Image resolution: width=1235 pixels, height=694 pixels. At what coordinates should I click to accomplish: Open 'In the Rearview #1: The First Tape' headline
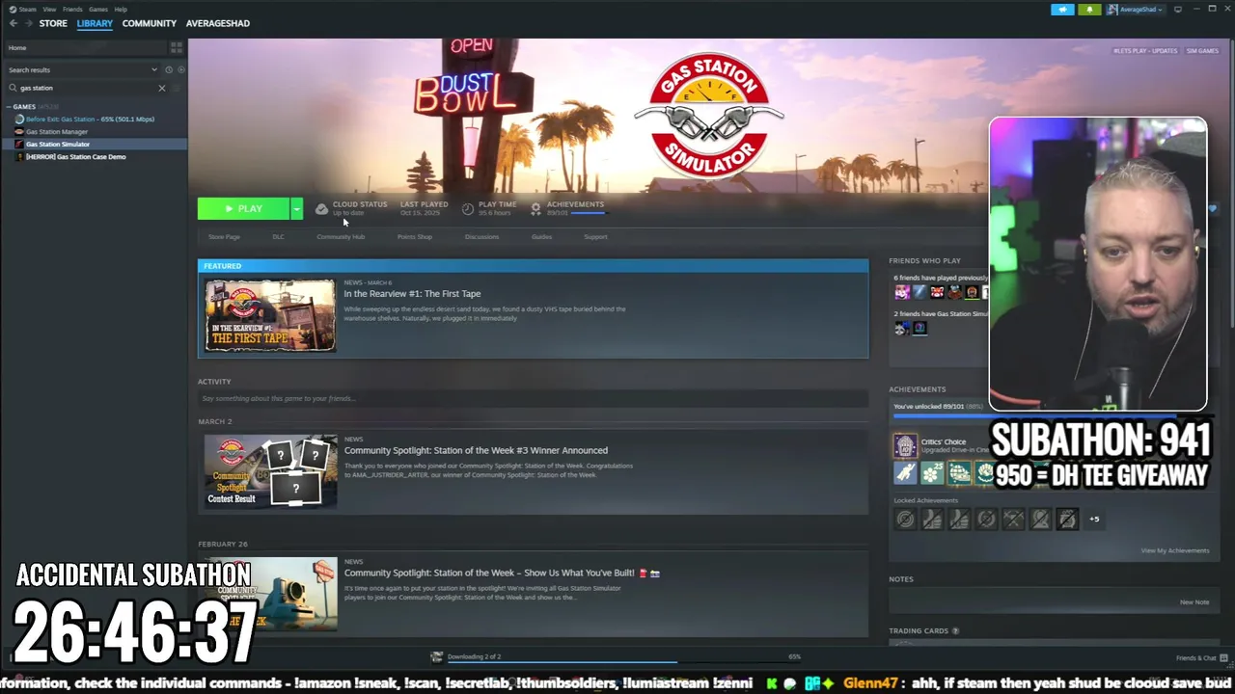coord(412,293)
